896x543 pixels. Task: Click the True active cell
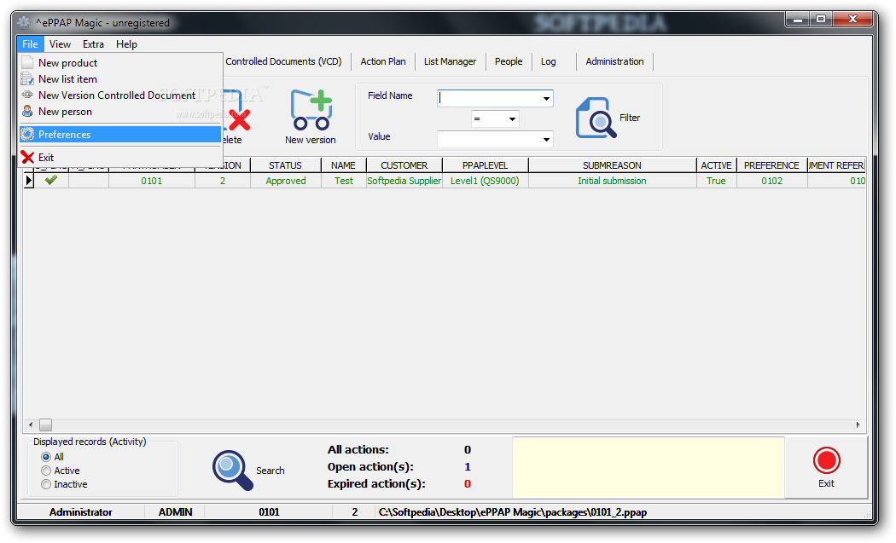pos(716,181)
